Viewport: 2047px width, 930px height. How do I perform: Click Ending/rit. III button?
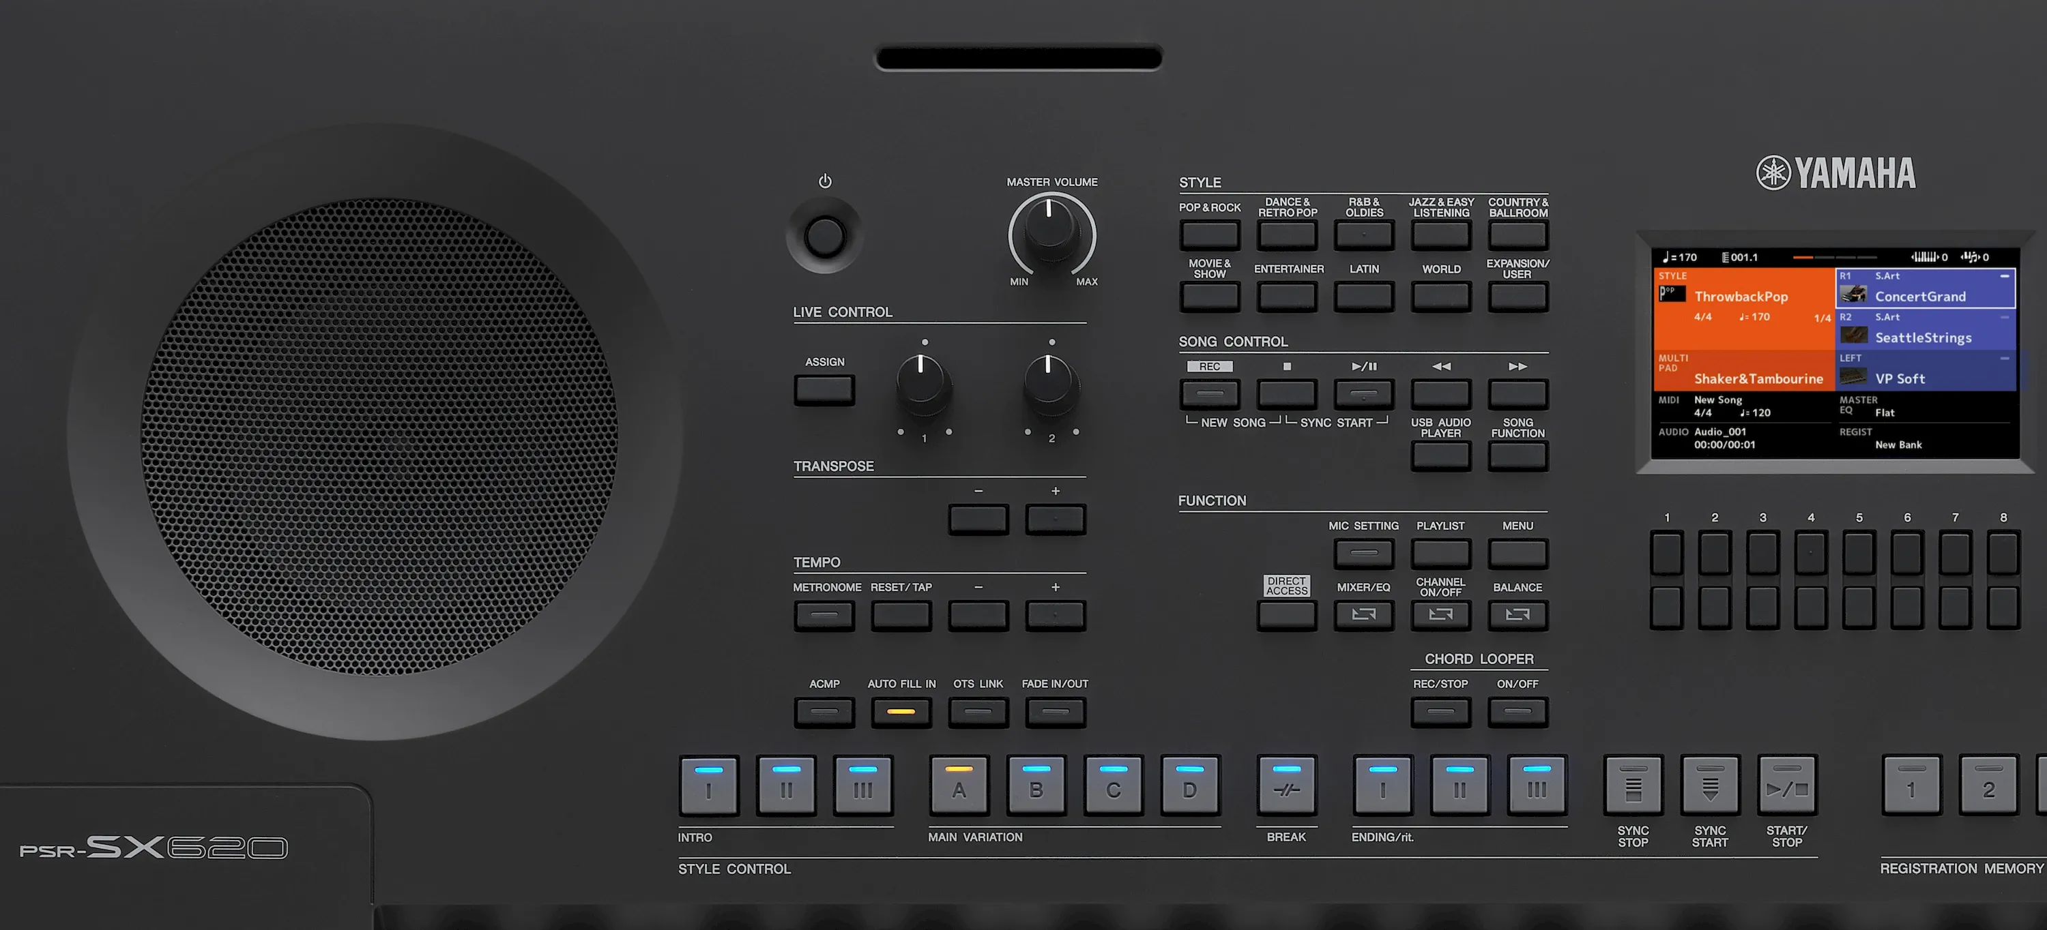coord(1537,785)
